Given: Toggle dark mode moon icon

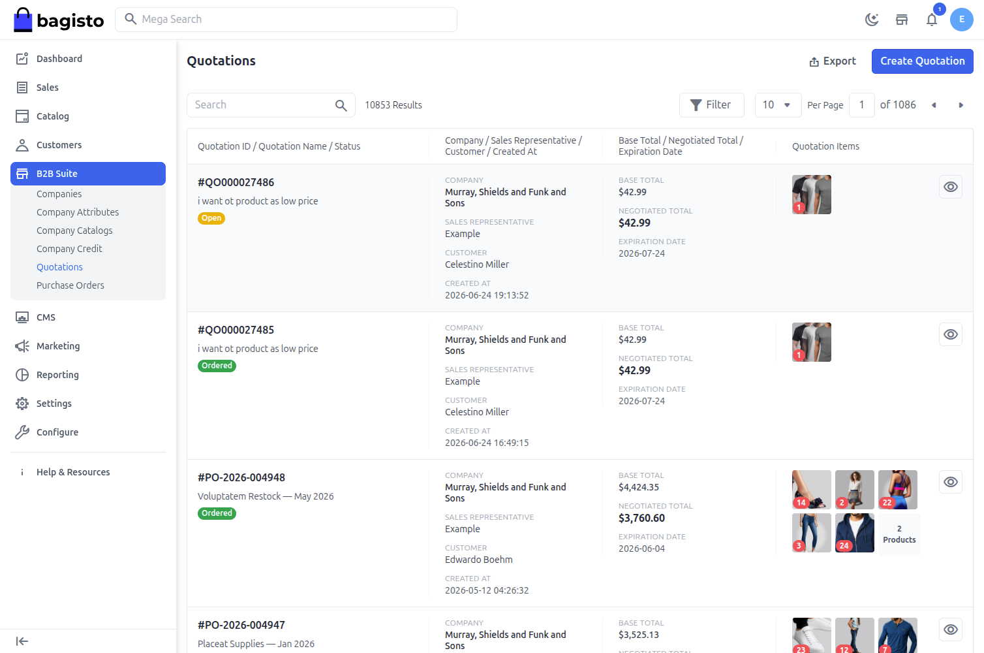Looking at the screenshot, I should [872, 20].
